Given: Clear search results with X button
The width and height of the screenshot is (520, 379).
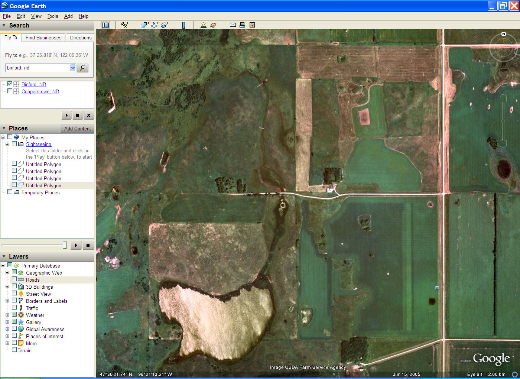Looking at the screenshot, I should click(x=89, y=115).
